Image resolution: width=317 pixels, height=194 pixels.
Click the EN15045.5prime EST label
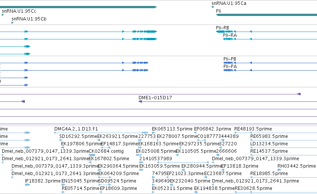(x=80, y=181)
